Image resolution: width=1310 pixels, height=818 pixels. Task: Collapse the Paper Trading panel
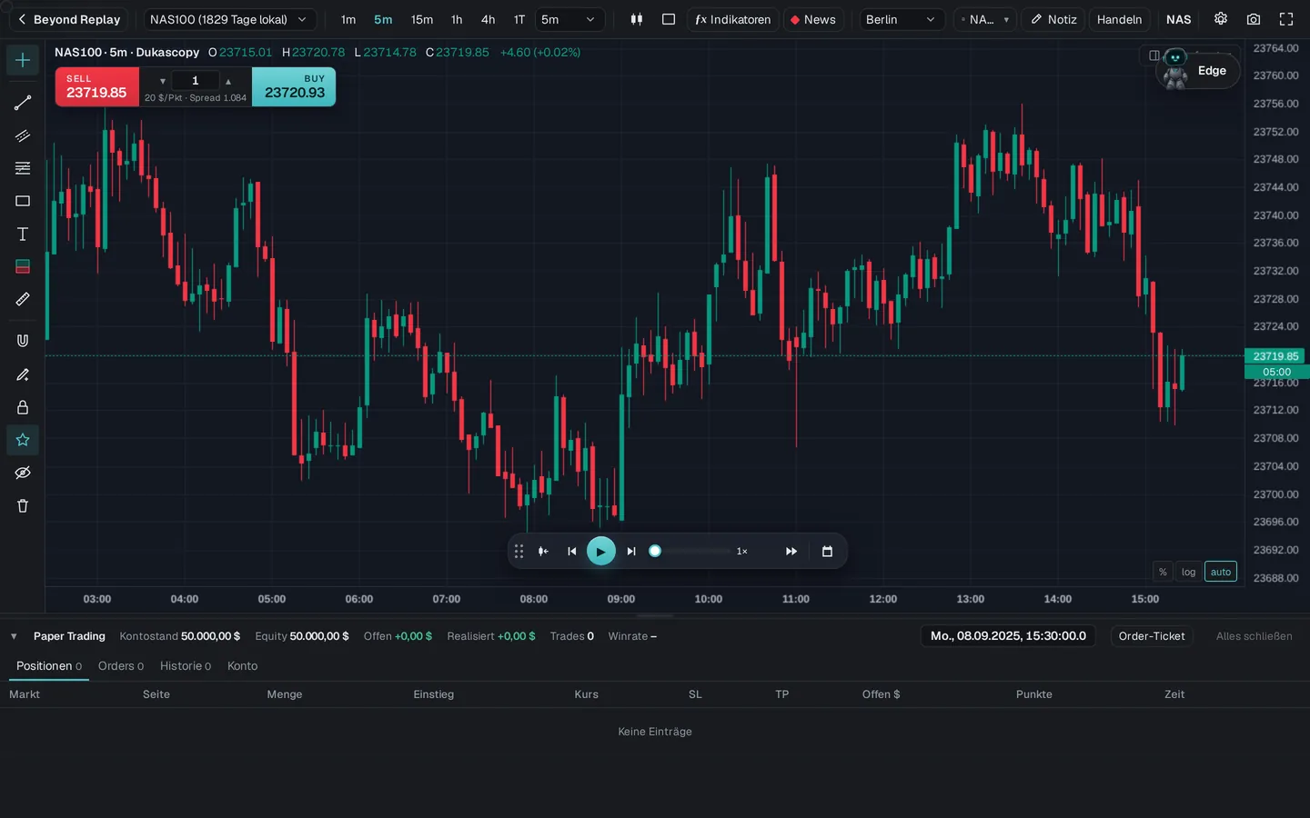14,636
